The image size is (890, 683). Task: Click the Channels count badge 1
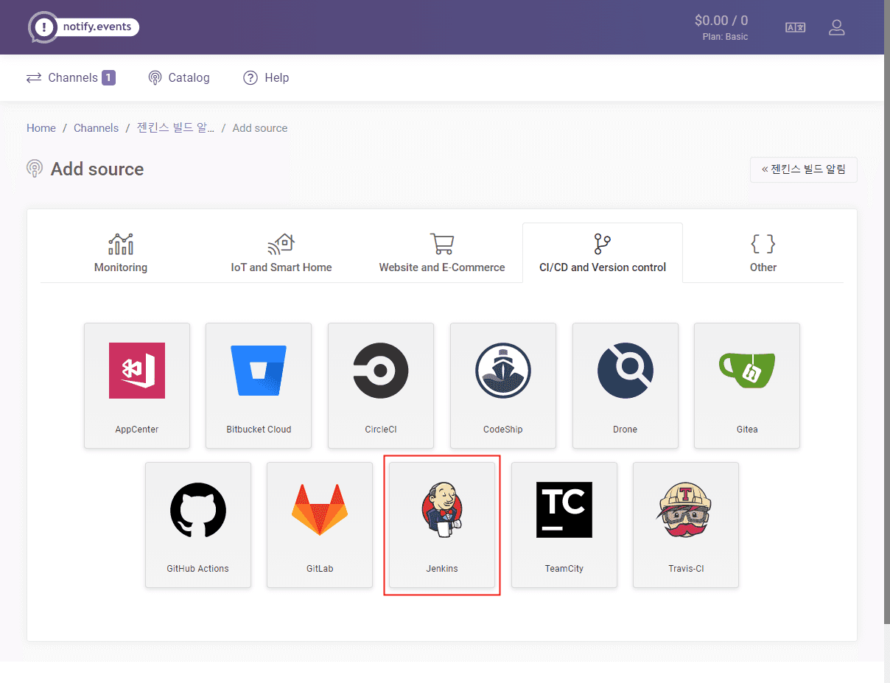(x=108, y=77)
